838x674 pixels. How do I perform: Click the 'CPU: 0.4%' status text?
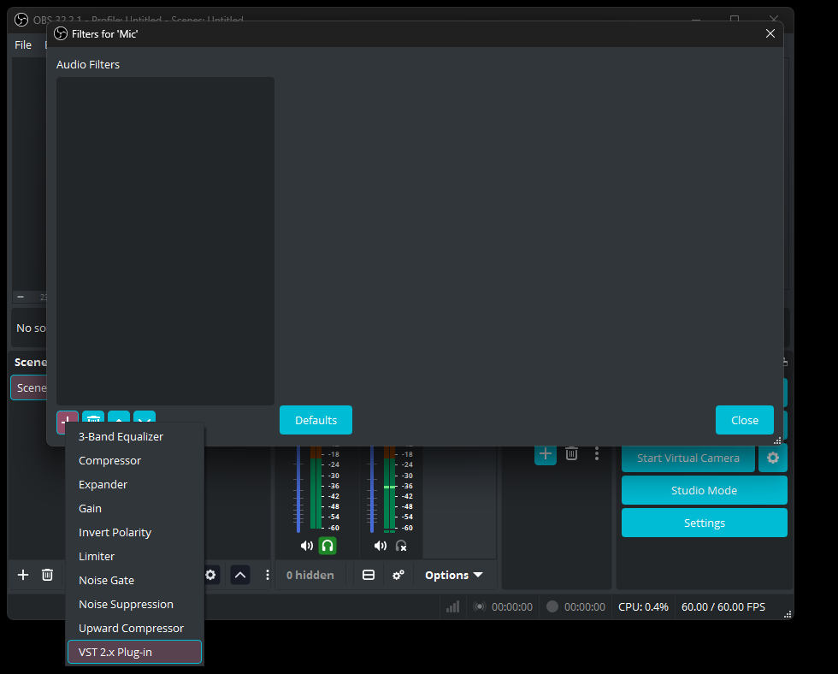coord(643,607)
